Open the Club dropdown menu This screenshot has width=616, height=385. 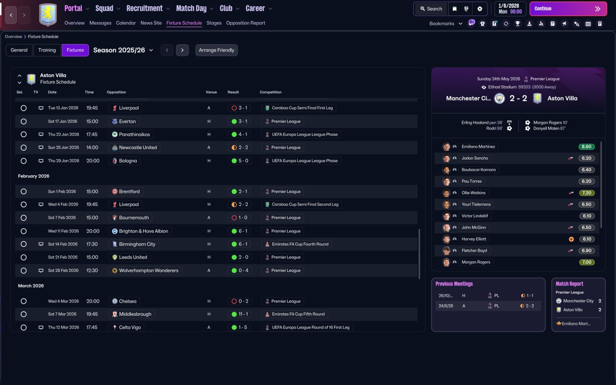[x=230, y=8]
